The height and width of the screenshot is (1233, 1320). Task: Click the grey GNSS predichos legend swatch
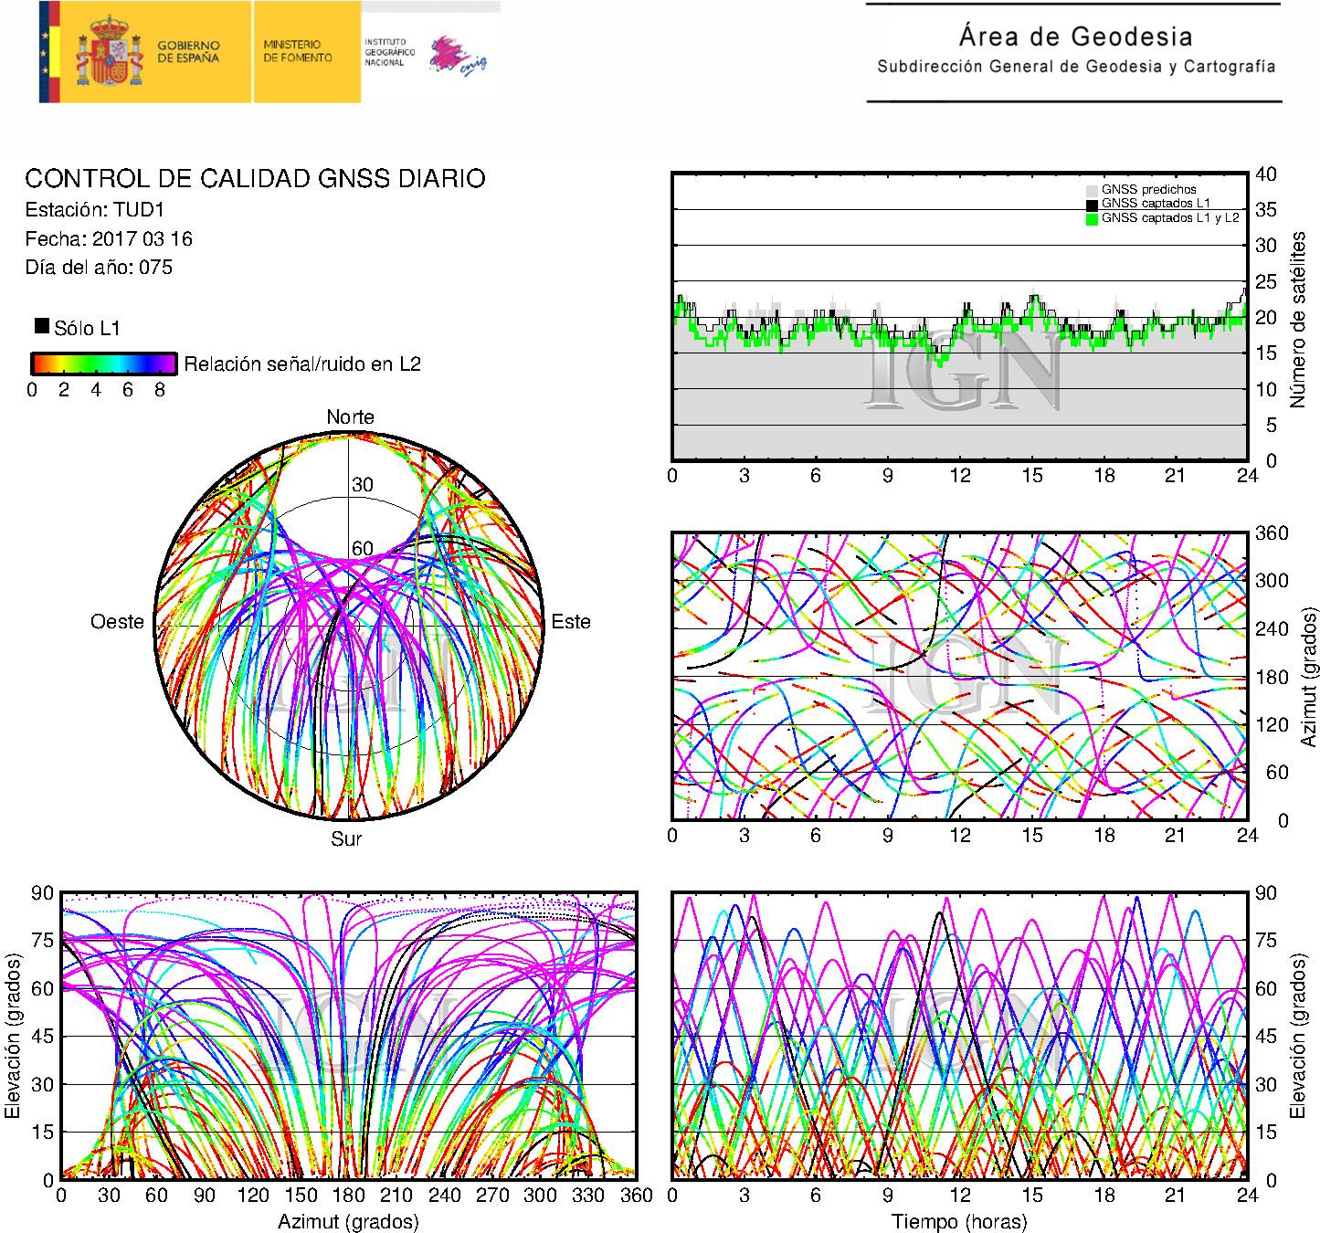(1092, 190)
